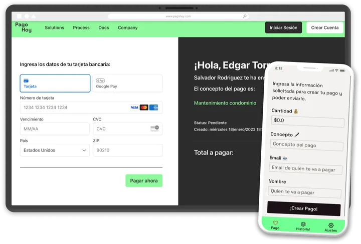This screenshot has width=361, height=244.
Task: Focus the Concepto del pago field on phone
Action: tap(307, 145)
